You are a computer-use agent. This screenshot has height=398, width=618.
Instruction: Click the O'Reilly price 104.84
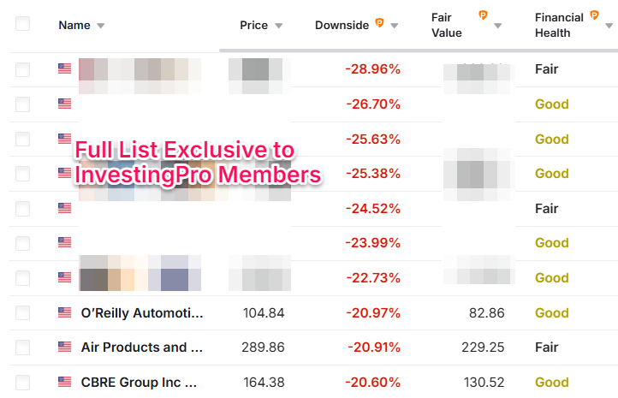click(x=264, y=313)
